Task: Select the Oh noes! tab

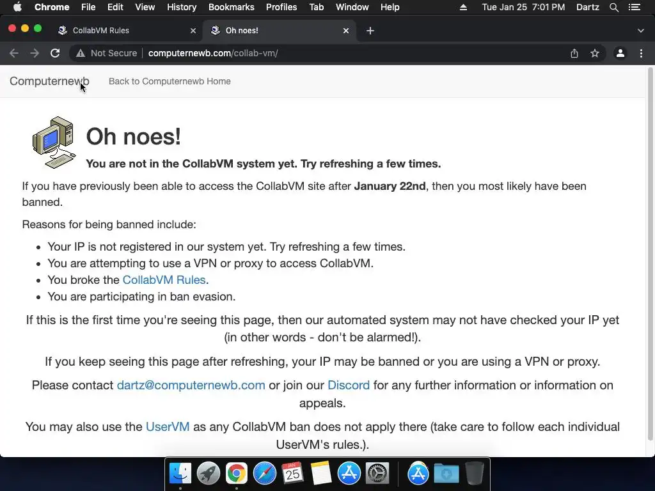Action: [279, 31]
